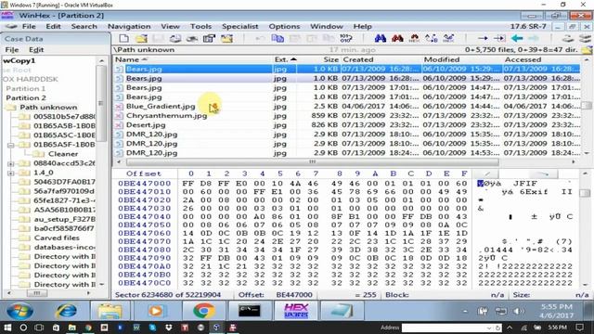This screenshot has width=594, height=334.
Task: Expand the 1.4_0 folder node
Action: [10, 173]
